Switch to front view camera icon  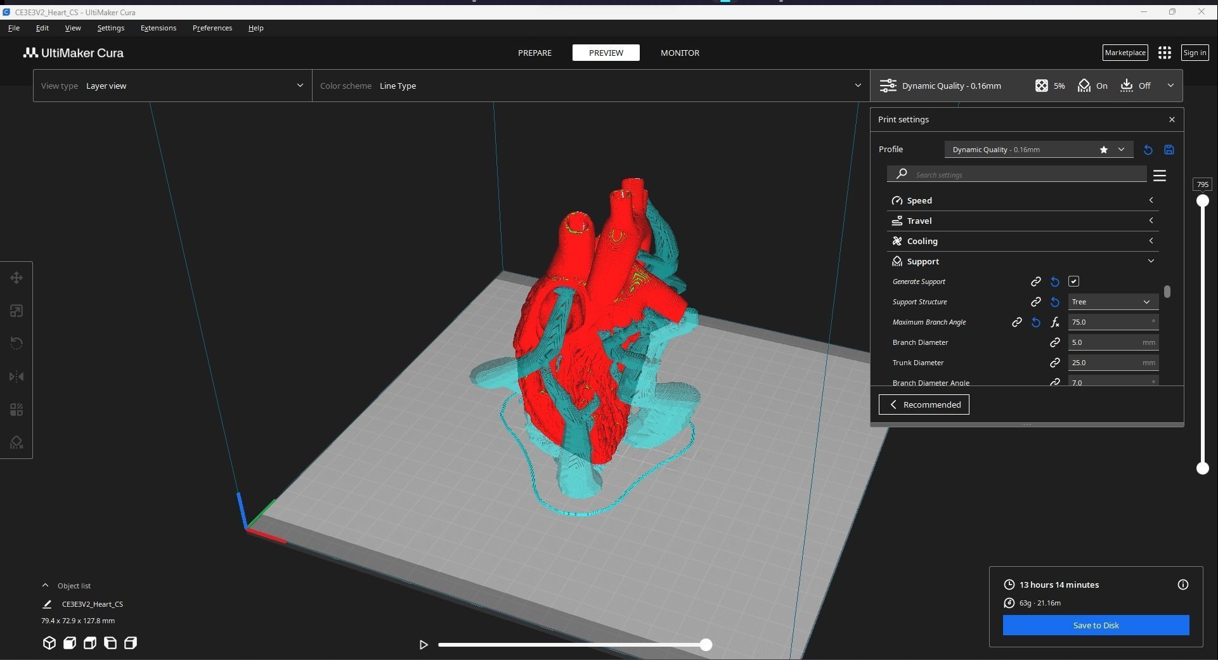(70, 643)
